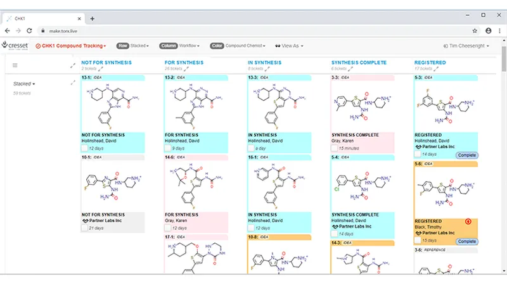Open molecule thumbnail on card 13-1
Viewport: 507px width, 285px height.
(x=113, y=106)
